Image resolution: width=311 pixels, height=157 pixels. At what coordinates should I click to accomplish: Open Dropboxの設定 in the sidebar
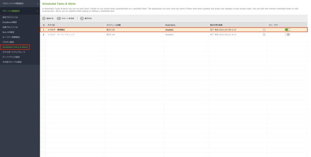9,22
